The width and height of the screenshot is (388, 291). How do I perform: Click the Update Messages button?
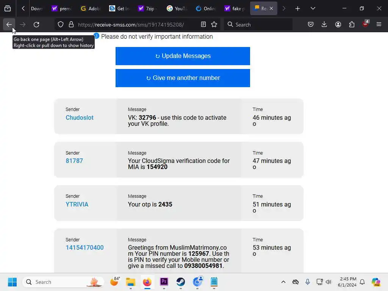pos(183,56)
